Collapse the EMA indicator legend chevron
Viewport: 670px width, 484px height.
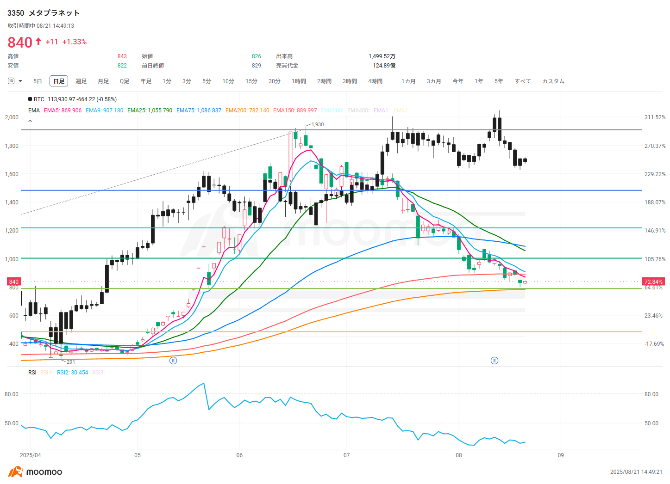pyautogui.click(x=30, y=121)
